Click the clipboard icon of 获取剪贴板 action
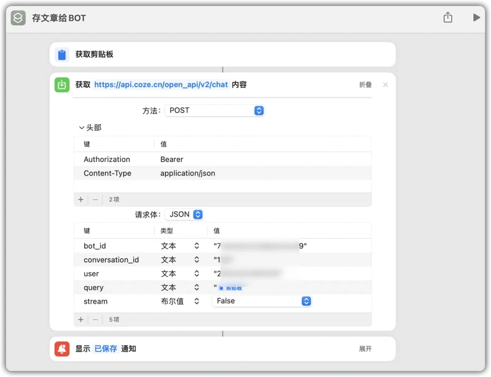The image size is (491, 377). pyautogui.click(x=62, y=55)
